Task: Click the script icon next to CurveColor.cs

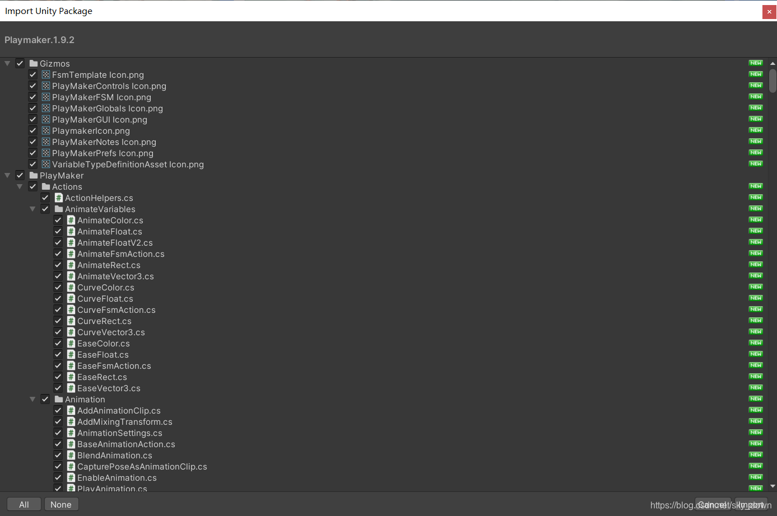Action: (x=71, y=287)
